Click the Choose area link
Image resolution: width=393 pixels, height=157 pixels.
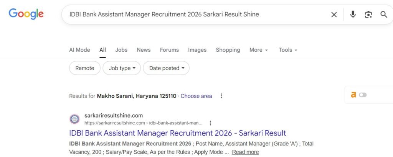click(196, 96)
